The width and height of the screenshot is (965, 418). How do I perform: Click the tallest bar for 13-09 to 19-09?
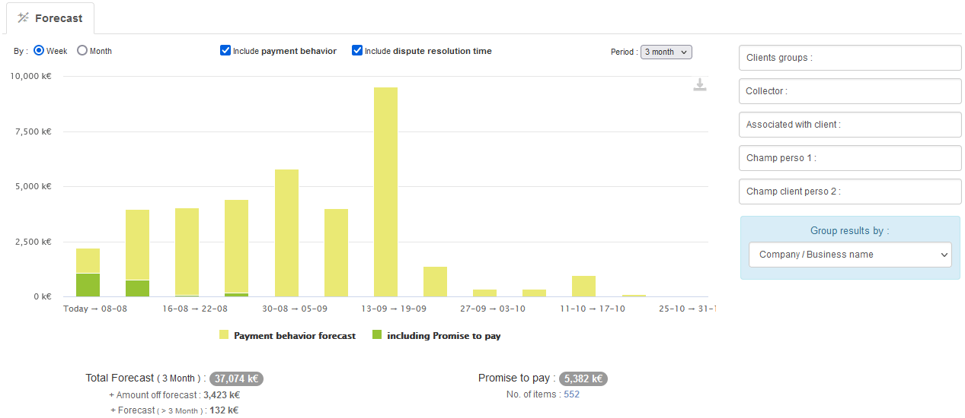tap(385, 190)
